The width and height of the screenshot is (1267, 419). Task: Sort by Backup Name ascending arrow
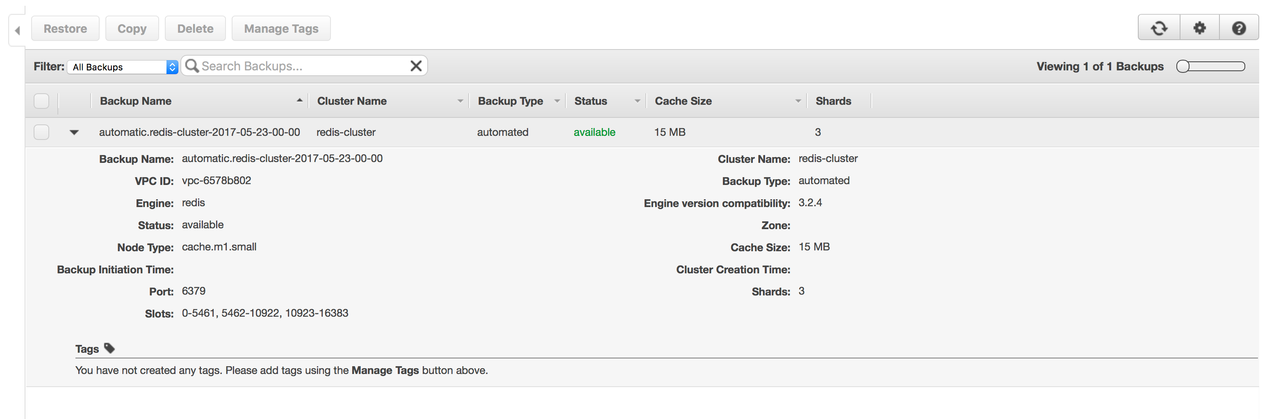click(x=299, y=100)
